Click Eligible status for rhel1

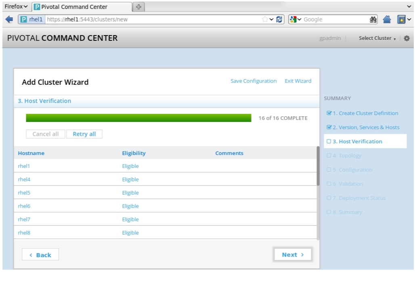(130, 166)
